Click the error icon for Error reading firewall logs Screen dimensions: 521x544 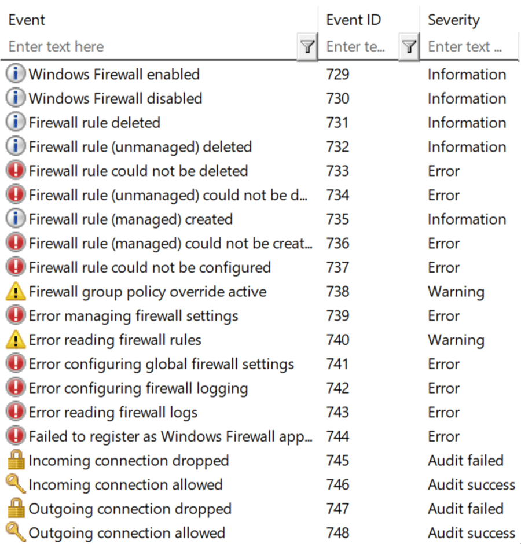pyautogui.click(x=16, y=412)
